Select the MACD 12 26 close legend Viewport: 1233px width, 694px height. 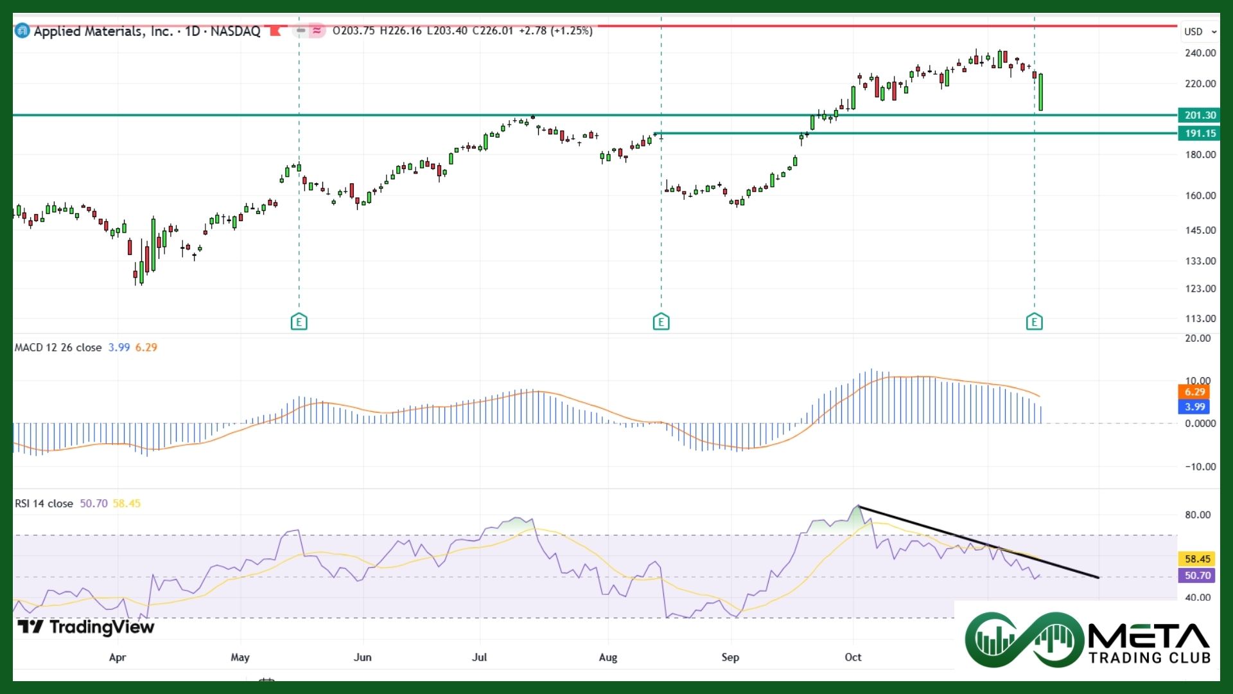tap(58, 348)
